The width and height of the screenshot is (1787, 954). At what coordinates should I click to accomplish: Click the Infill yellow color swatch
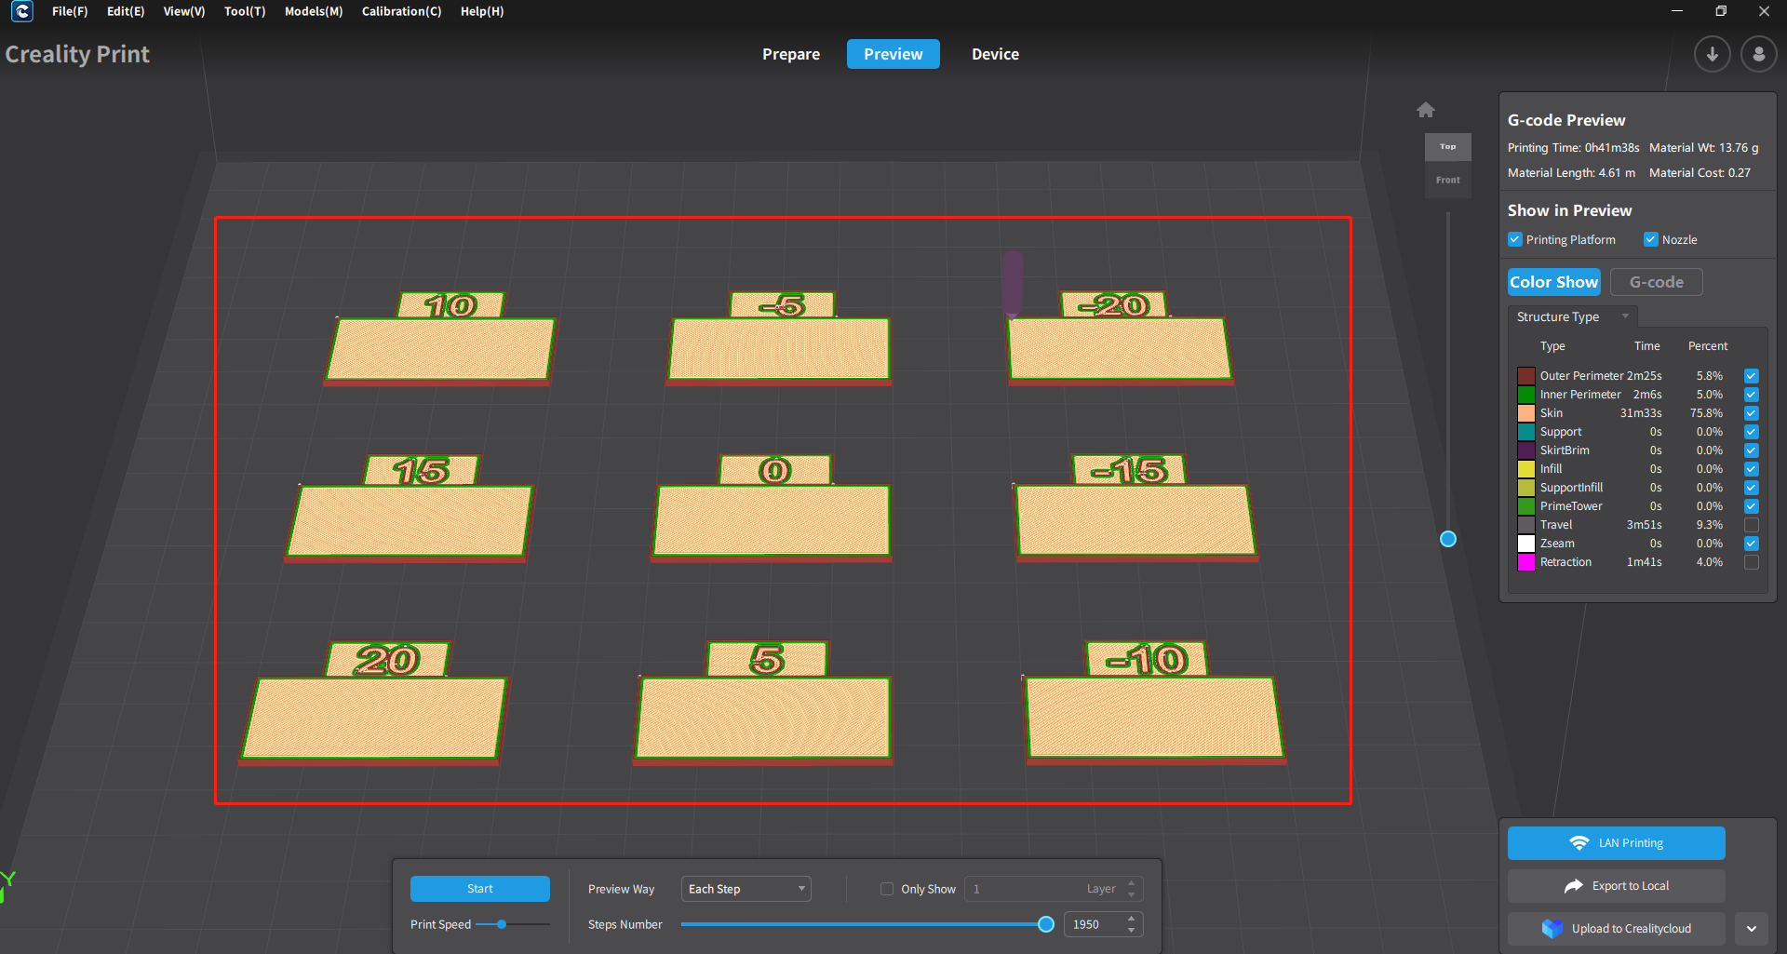(1526, 469)
